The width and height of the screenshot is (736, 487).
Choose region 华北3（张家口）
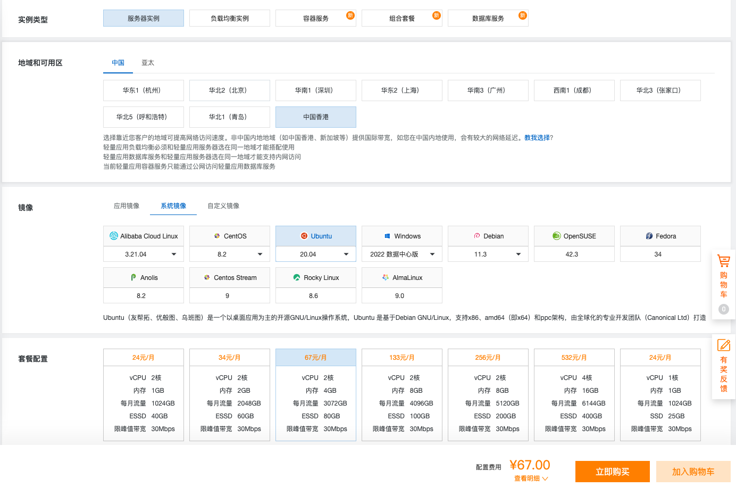[x=660, y=90]
